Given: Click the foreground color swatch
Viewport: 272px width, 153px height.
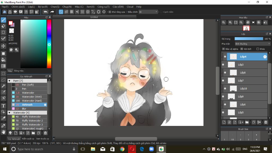Looking at the screenshot, I should tap(11, 23).
